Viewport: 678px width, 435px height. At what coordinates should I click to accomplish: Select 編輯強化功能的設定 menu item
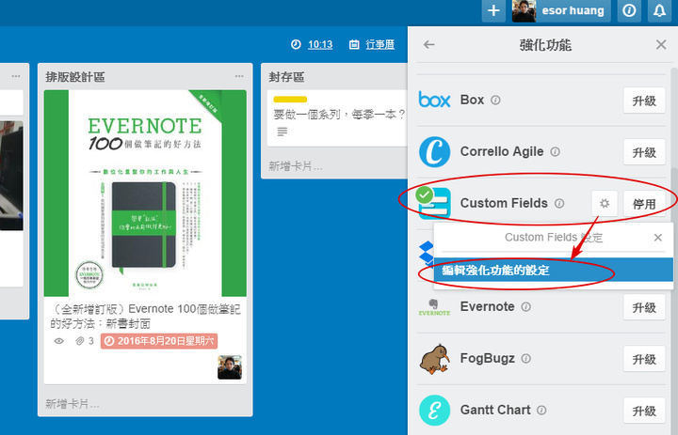point(553,271)
